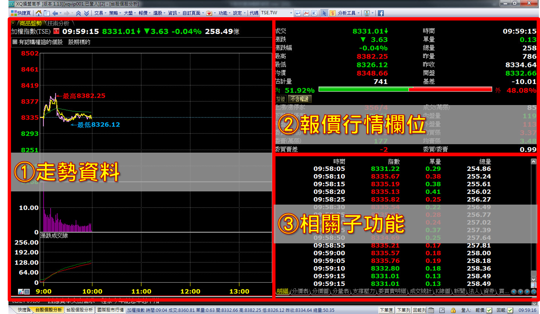Expand the 大盤 menu dropdown

click(130, 13)
